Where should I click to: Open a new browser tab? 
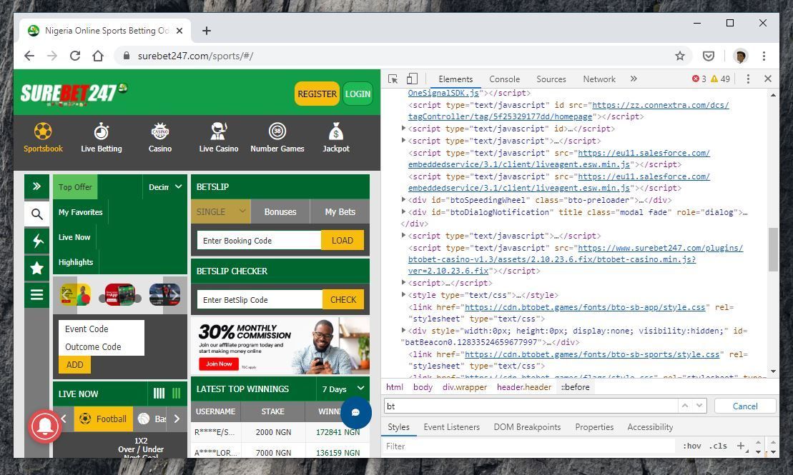click(x=207, y=31)
